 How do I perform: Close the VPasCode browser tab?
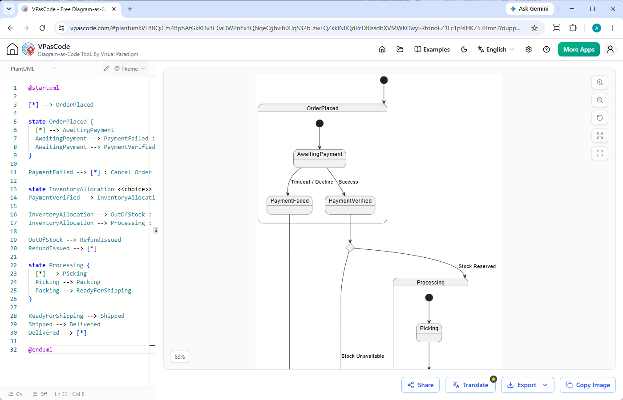(x=114, y=9)
